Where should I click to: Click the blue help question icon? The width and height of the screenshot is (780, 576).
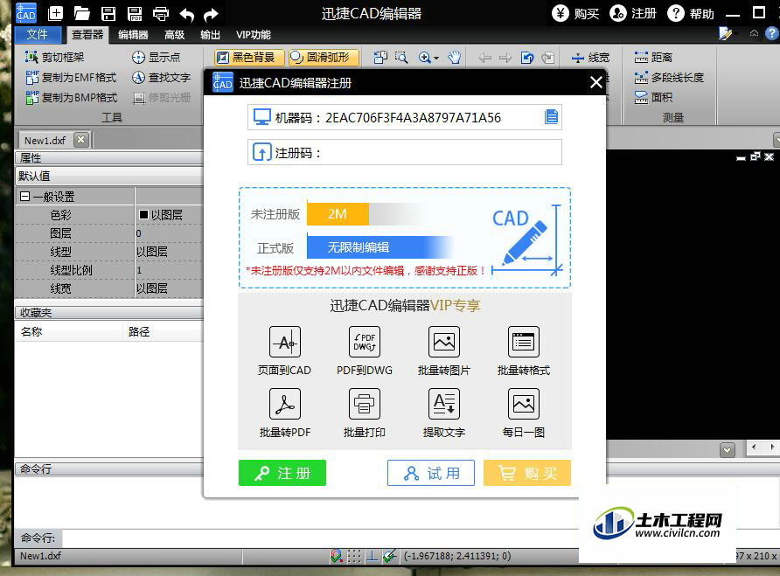771,33
